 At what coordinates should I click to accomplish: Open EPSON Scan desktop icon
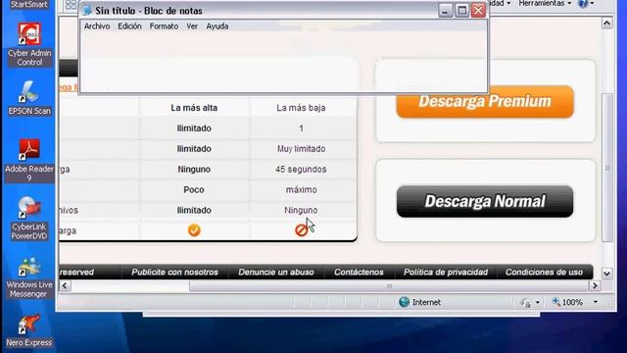(x=29, y=98)
